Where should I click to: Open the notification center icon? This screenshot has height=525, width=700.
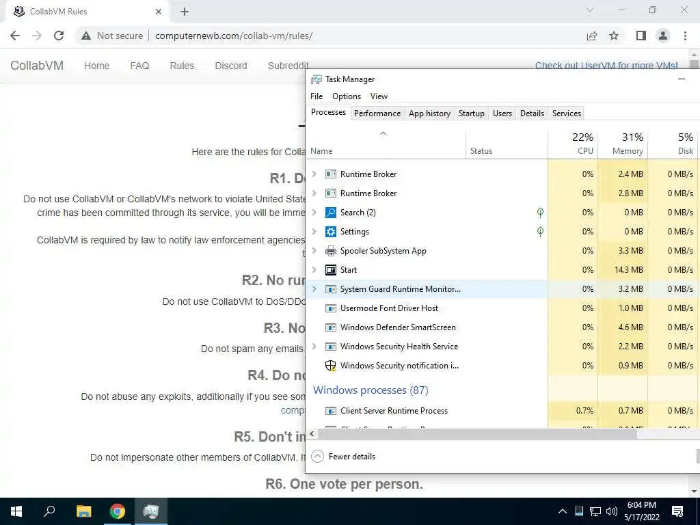(677, 511)
